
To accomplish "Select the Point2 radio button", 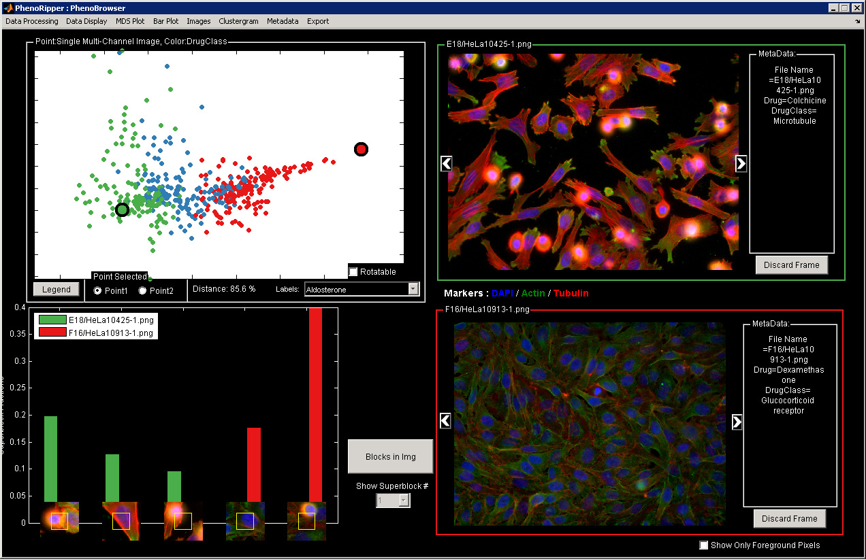I will coord(143,290).
